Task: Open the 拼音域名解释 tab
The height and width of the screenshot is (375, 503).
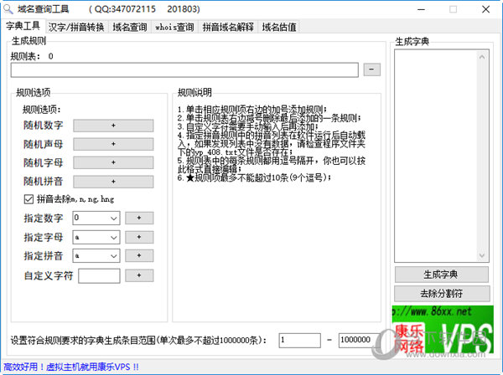Action: (228, 28)
